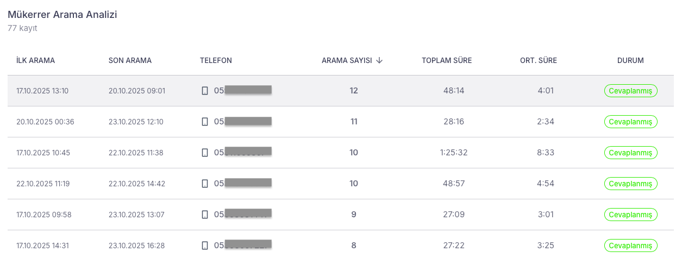Image resolution: width=682 pixels, height=258 pixels.
Task: Click the ORT. SÜRE column header
Action: pos(539,60)
